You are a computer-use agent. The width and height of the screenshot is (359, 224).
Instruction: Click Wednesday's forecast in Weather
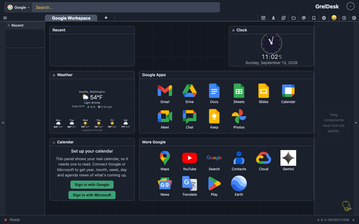click(x=85, y=123)
